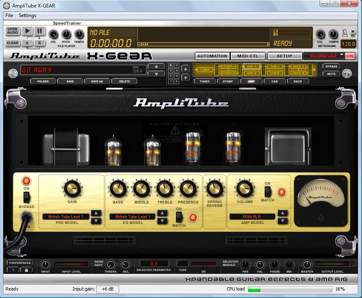The image size is (362, 298).
Task: Select preset slot 8
Action: [x=176, y=82]
